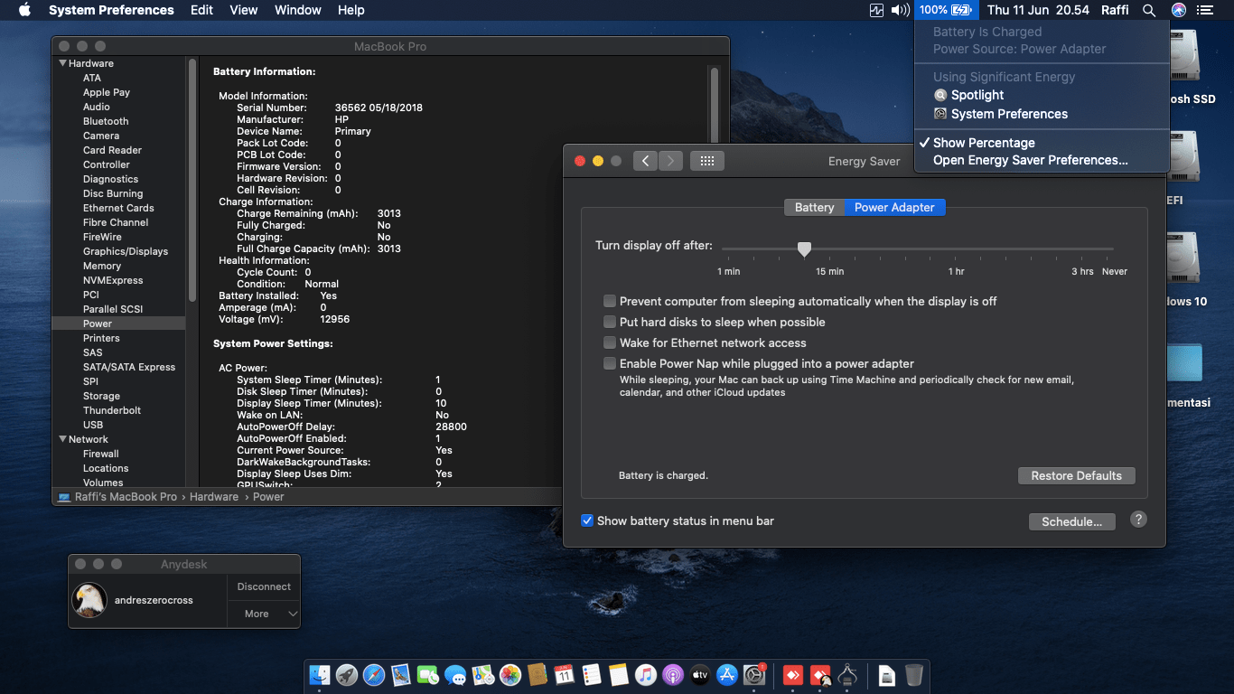The image size is (1234, 694).
Task: Click the Spotlight magnifier in menu bar
Action: 1149,10
